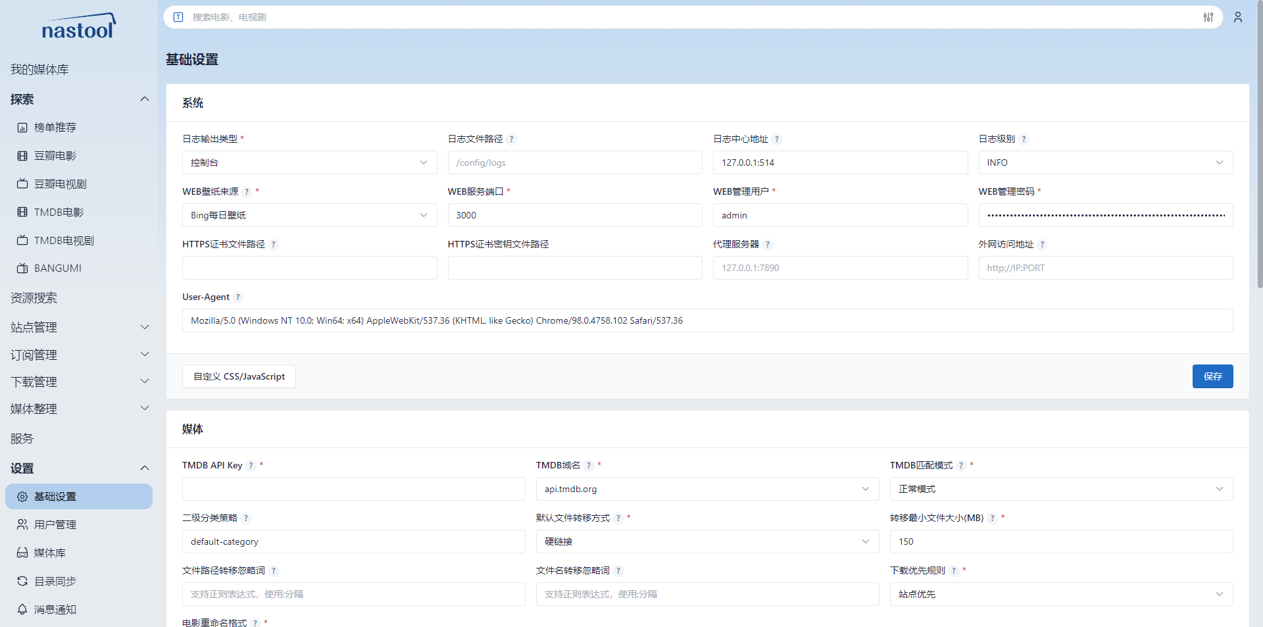Open 自定义 CSS/JavaScript editor

click(239, 376)
